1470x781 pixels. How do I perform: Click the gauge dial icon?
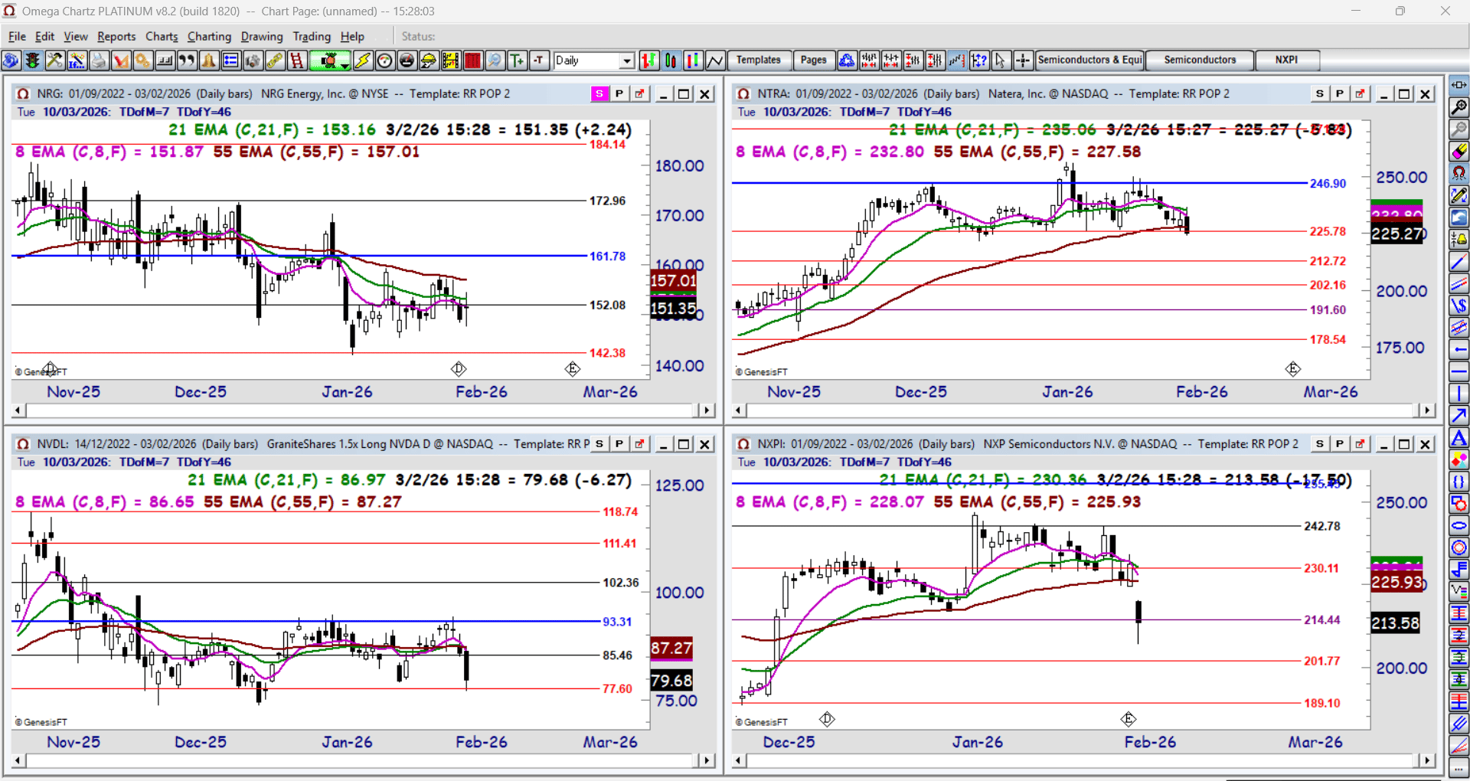(x=385, y=60)
